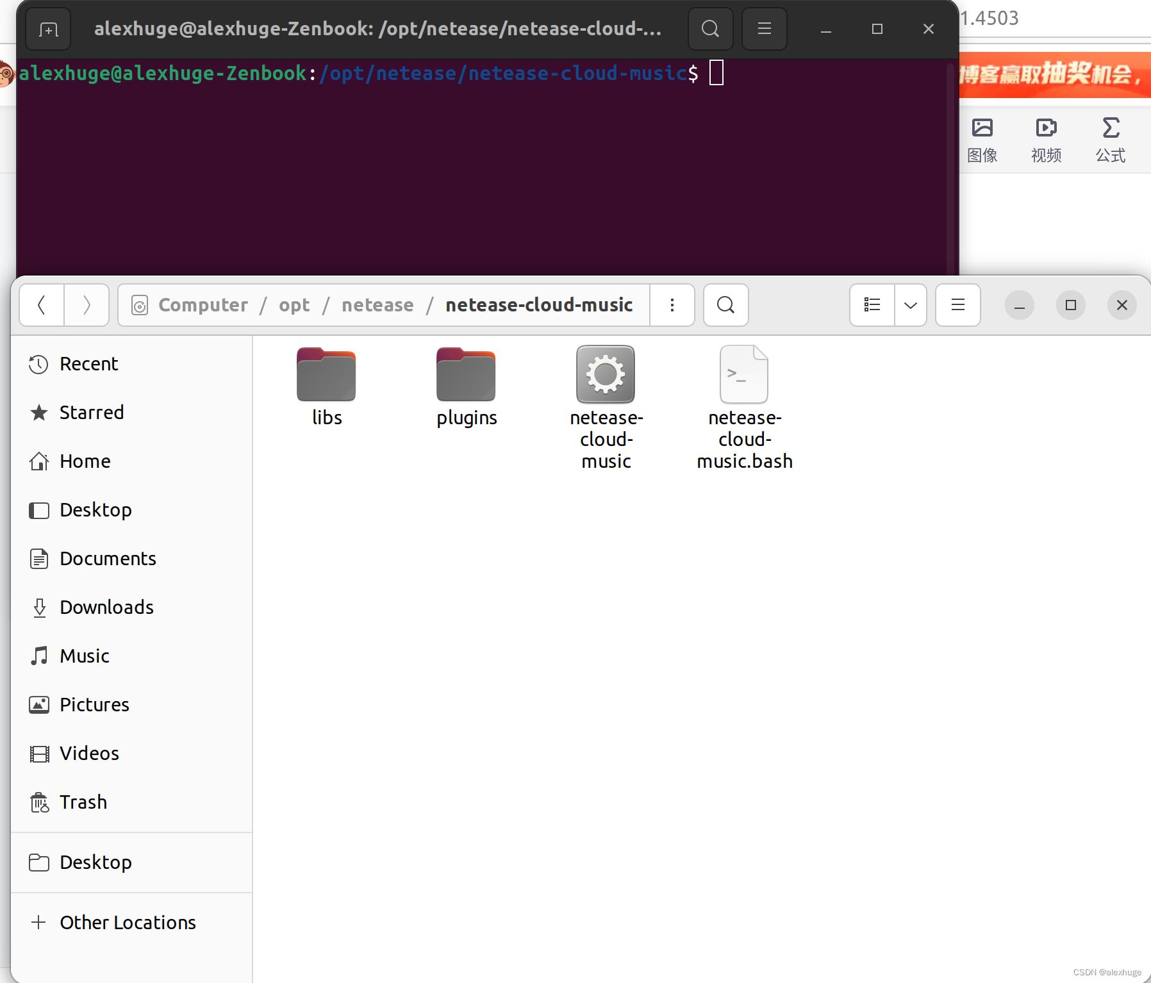Insert a video using the 视频 icon
This screenshot has height=983, width=1151.
coord(1046,138)
